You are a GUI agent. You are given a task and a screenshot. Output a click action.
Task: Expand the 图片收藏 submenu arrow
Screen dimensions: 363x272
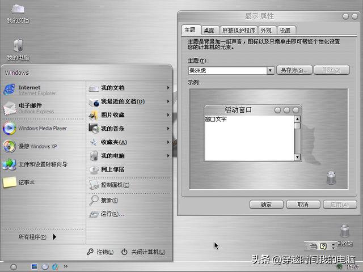(168, 115)
